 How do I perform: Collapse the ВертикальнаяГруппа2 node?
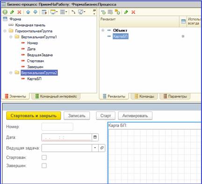[x=11, y=73]
